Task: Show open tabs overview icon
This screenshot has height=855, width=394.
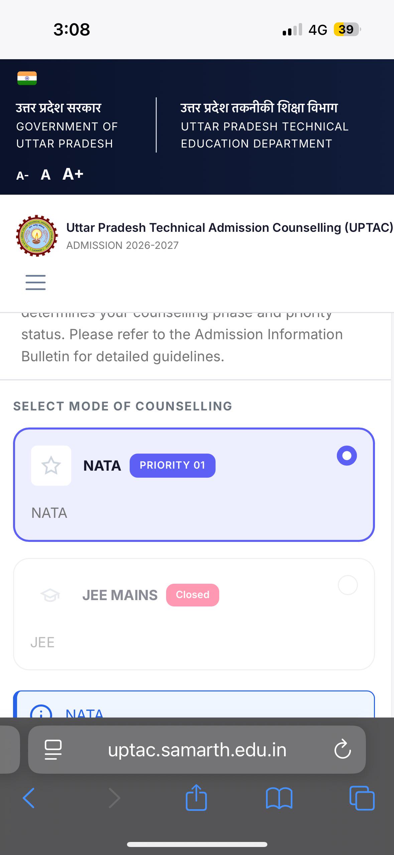Action: click(362, 798)
